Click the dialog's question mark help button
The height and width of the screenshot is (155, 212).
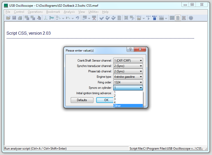[x=130, y=50]
